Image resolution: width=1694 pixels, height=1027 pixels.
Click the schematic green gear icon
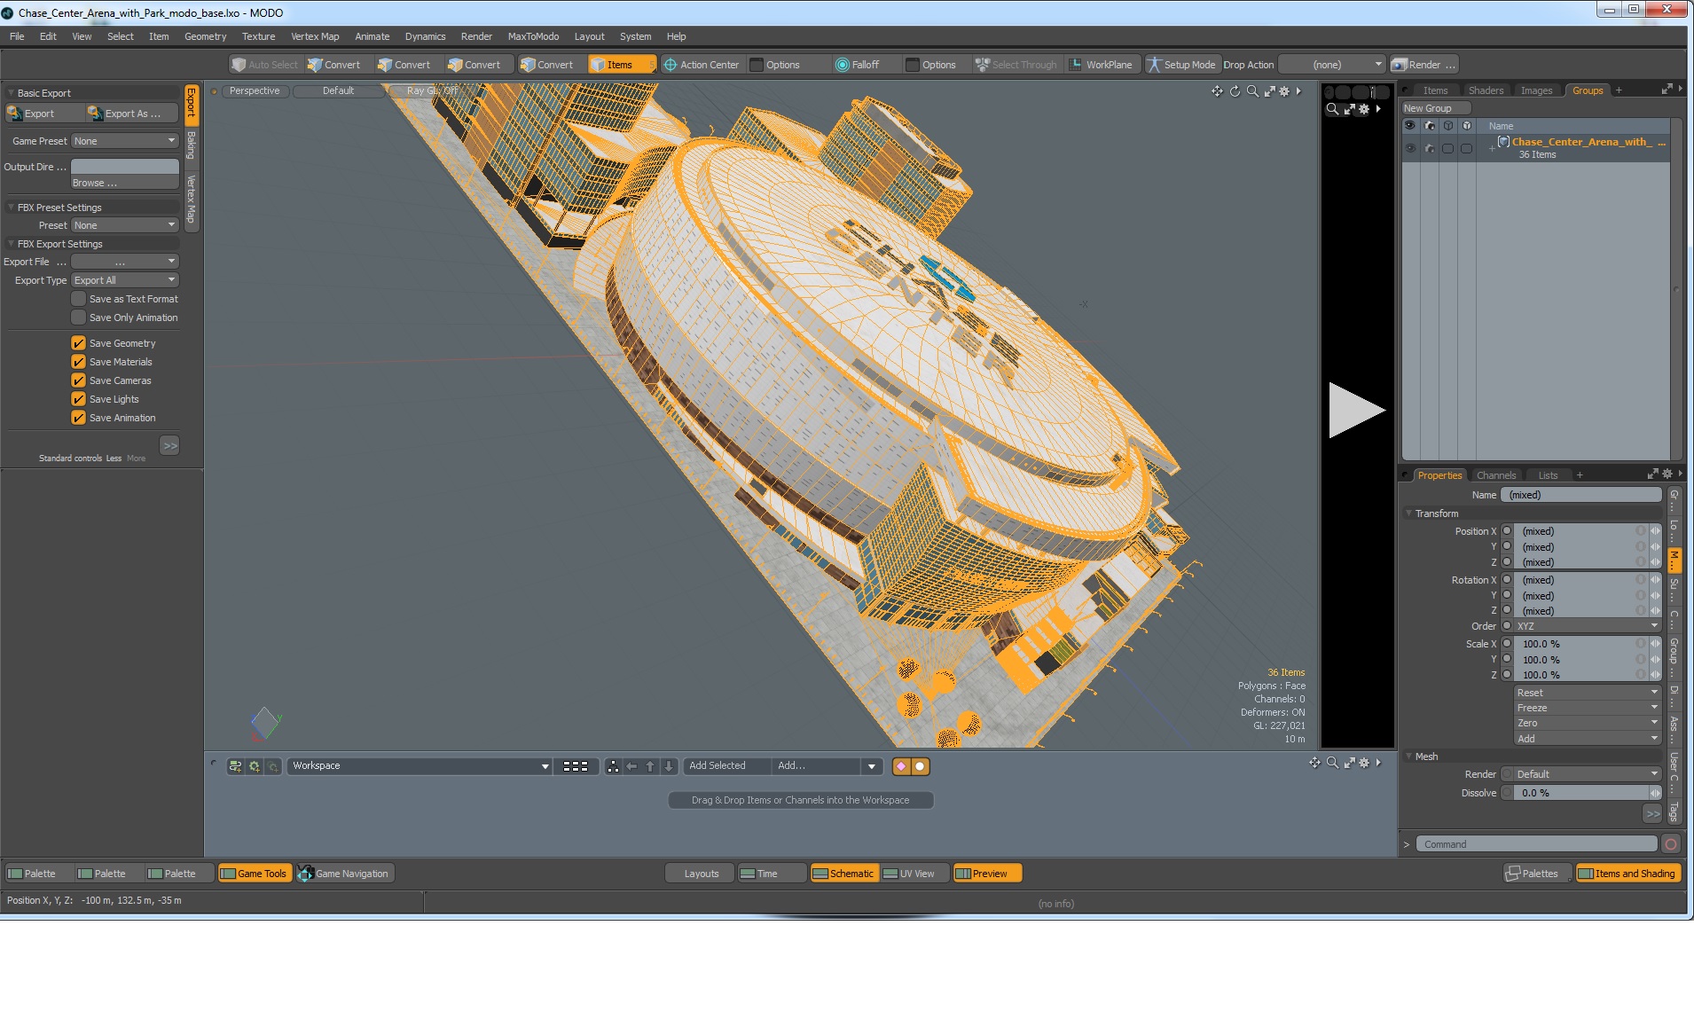coord(255,766)
